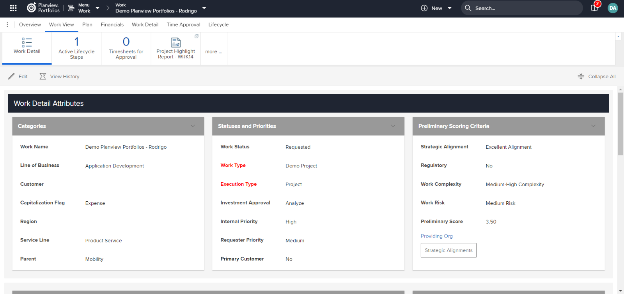Open the three-dot options menu
This screenshot has width=624, height=294.
[x=7, y=25]
